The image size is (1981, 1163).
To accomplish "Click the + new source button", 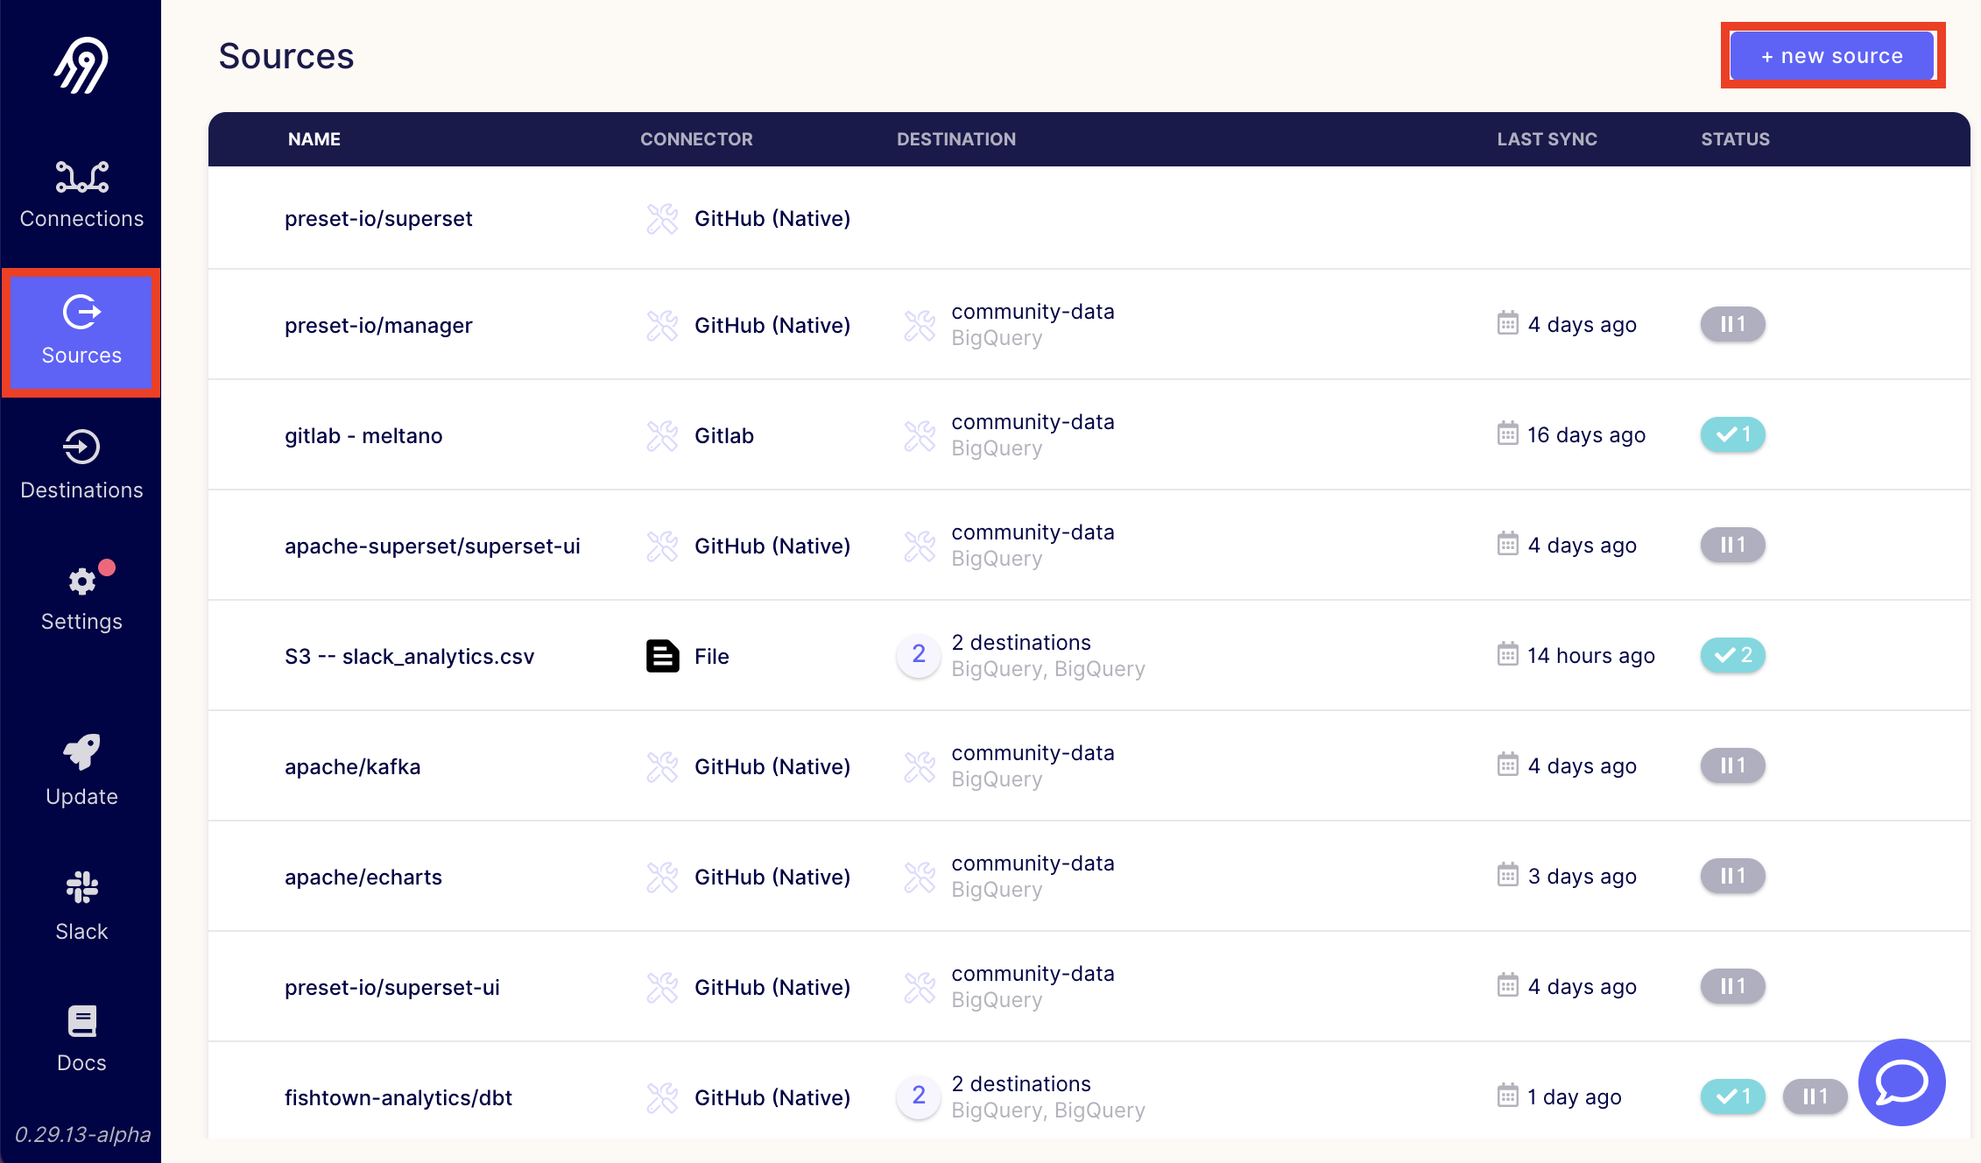I will [1832, 55].
